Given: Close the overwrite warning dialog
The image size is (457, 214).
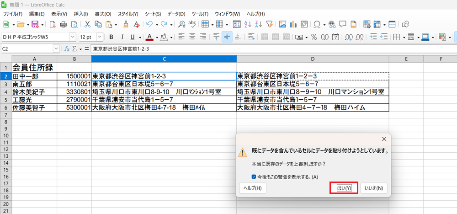Looking at the screenshot, I should [x=384, y=139].
